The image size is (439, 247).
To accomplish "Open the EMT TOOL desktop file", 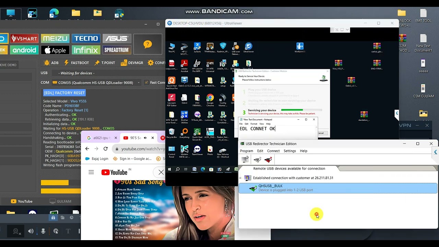I will (423, 16).
